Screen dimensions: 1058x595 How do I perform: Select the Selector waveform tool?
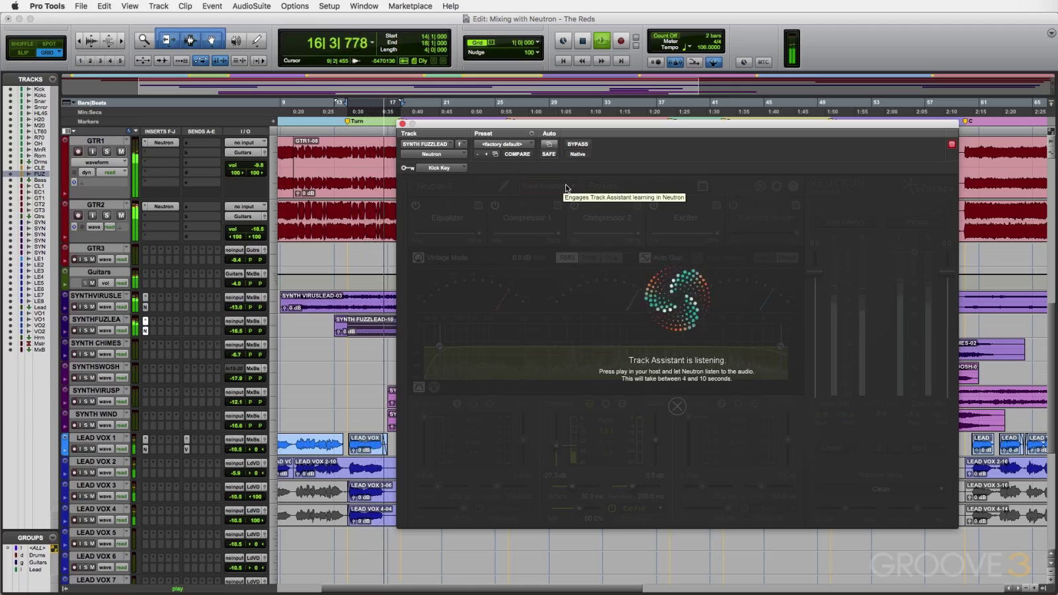(x=190, y=40)
